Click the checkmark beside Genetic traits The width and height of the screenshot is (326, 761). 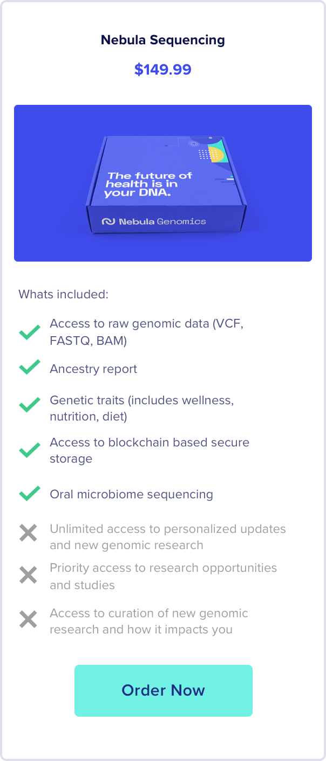coord(29,404)
